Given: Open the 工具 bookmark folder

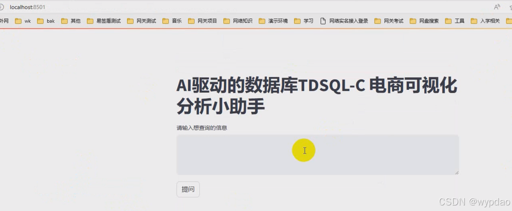Looking at the screenshot, I should [x=455, y=21].
